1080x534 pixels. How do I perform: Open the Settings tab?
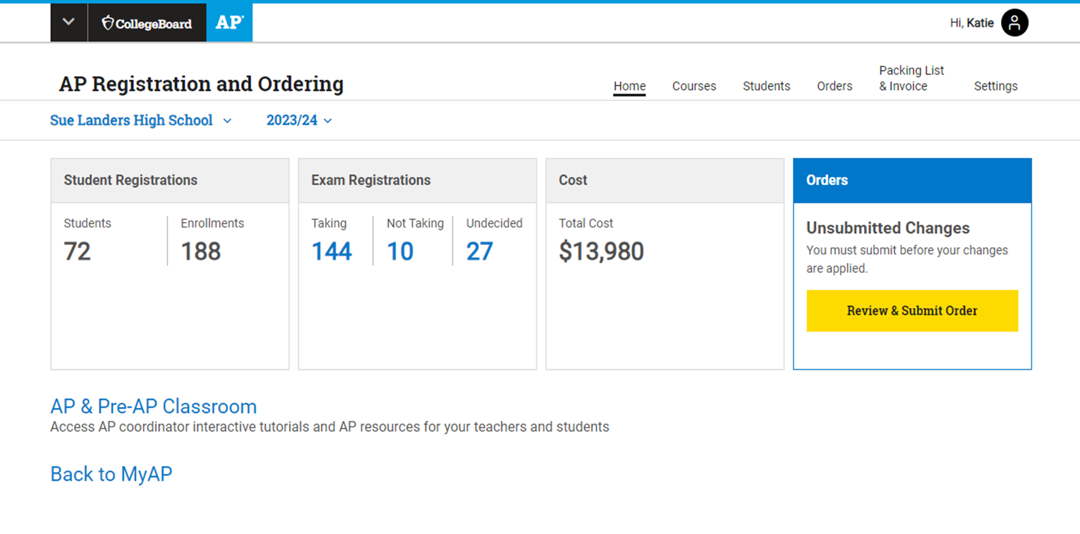click(995, 86)
